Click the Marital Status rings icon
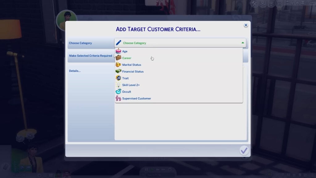Image resolution: width=316 pixels, height=178 pixels. click(x=118, y=65)
